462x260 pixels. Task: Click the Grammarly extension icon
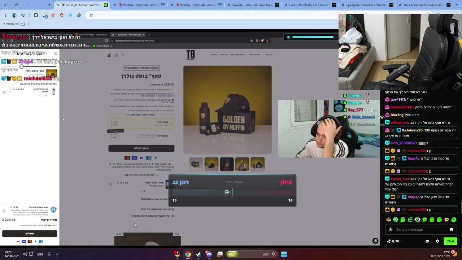pyautogui.click(x=79, y=15)
